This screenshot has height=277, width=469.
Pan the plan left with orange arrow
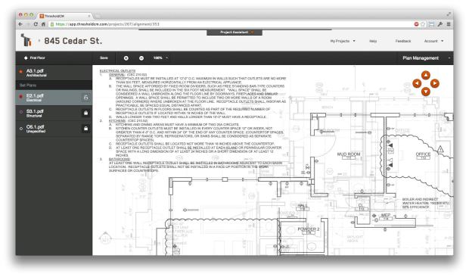417,83
